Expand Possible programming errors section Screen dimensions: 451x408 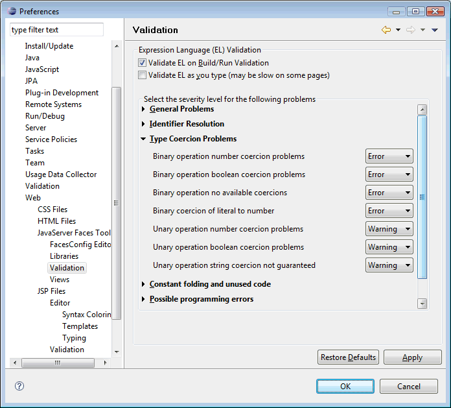pos(143,299)
